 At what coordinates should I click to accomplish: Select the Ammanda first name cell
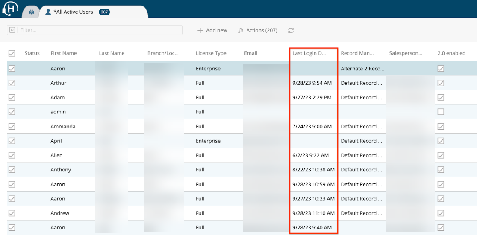62,126
